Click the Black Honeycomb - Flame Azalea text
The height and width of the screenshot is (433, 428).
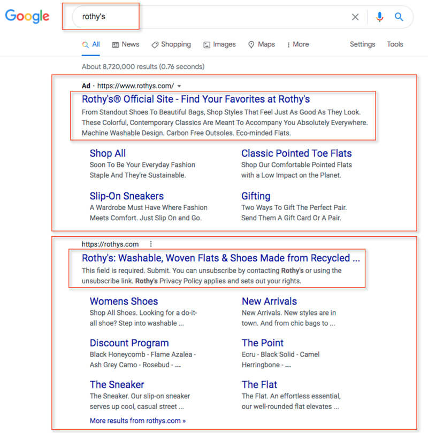coord(142,354)
